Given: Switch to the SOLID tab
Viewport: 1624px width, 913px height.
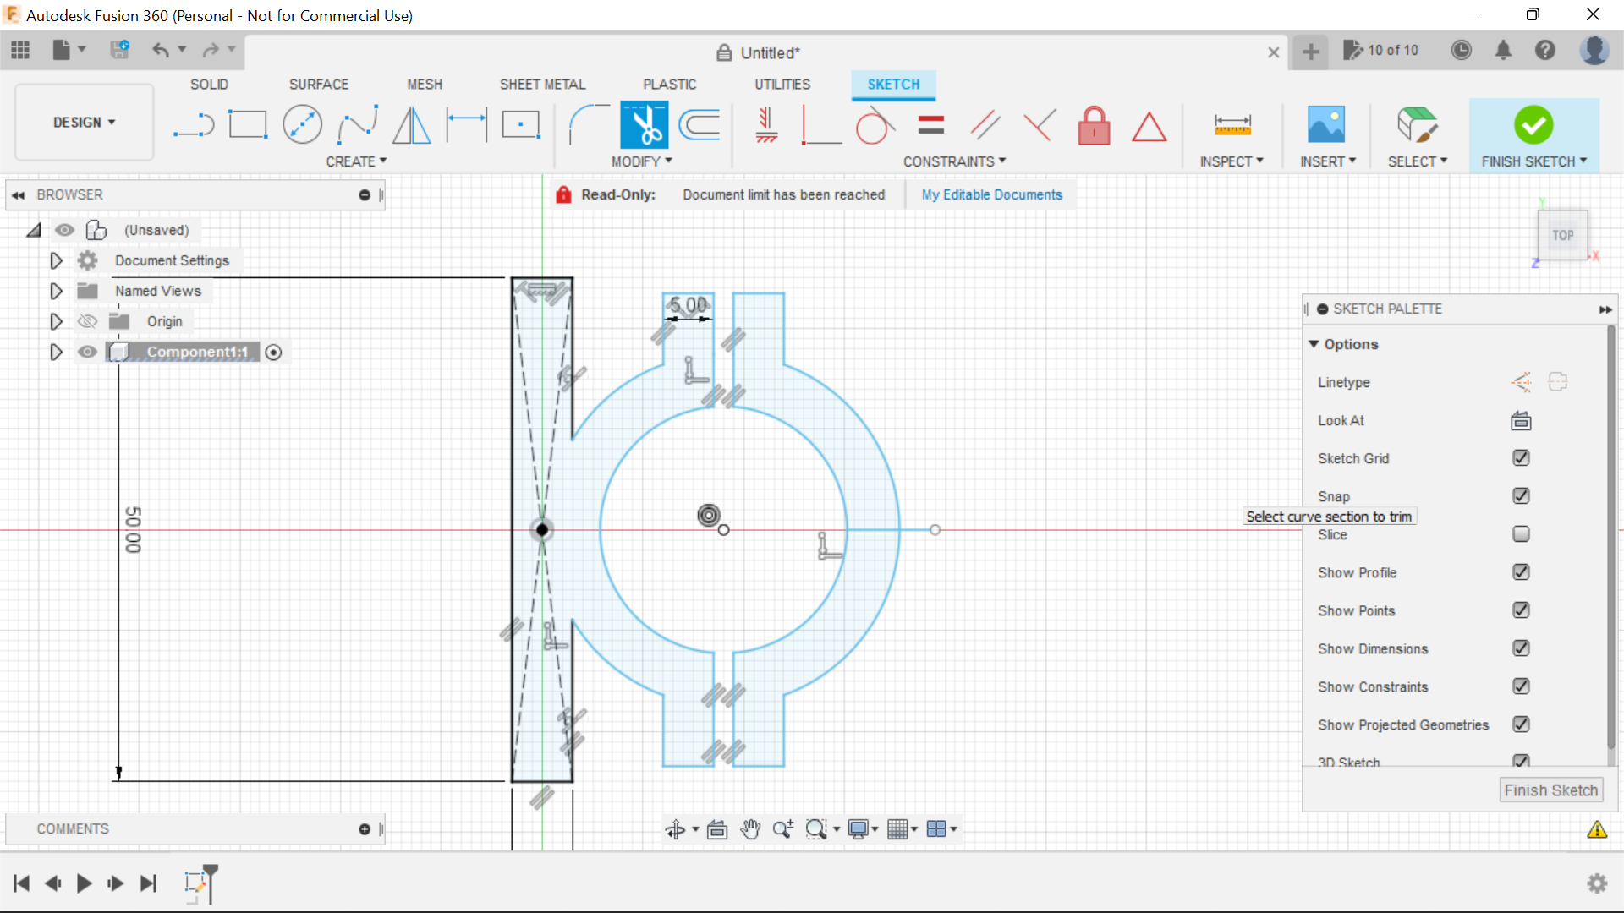Looking at the screenshot, I should point(208,84).
